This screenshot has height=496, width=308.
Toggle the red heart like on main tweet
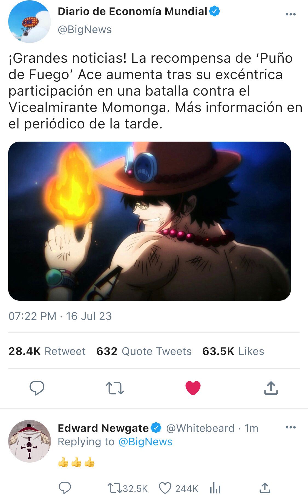[193, 388]
